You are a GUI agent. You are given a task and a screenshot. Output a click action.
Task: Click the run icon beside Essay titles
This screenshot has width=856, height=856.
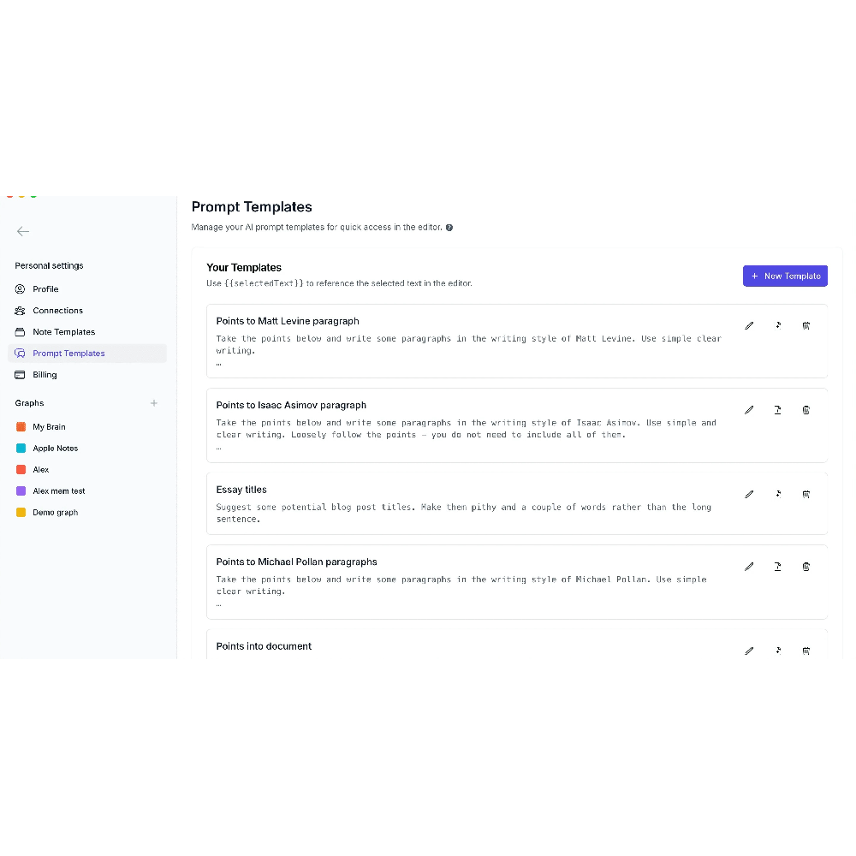pyautogui.click(x=777, y=494)
